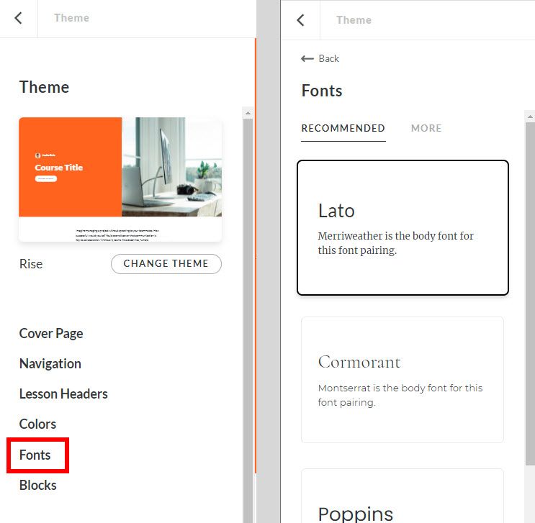The image size is (535, 523).
Task: Select the Fonts menu item
Action: pyautogui.click(x=35, y=455)
